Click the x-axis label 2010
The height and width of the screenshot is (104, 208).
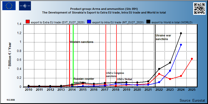coord(29,90)
